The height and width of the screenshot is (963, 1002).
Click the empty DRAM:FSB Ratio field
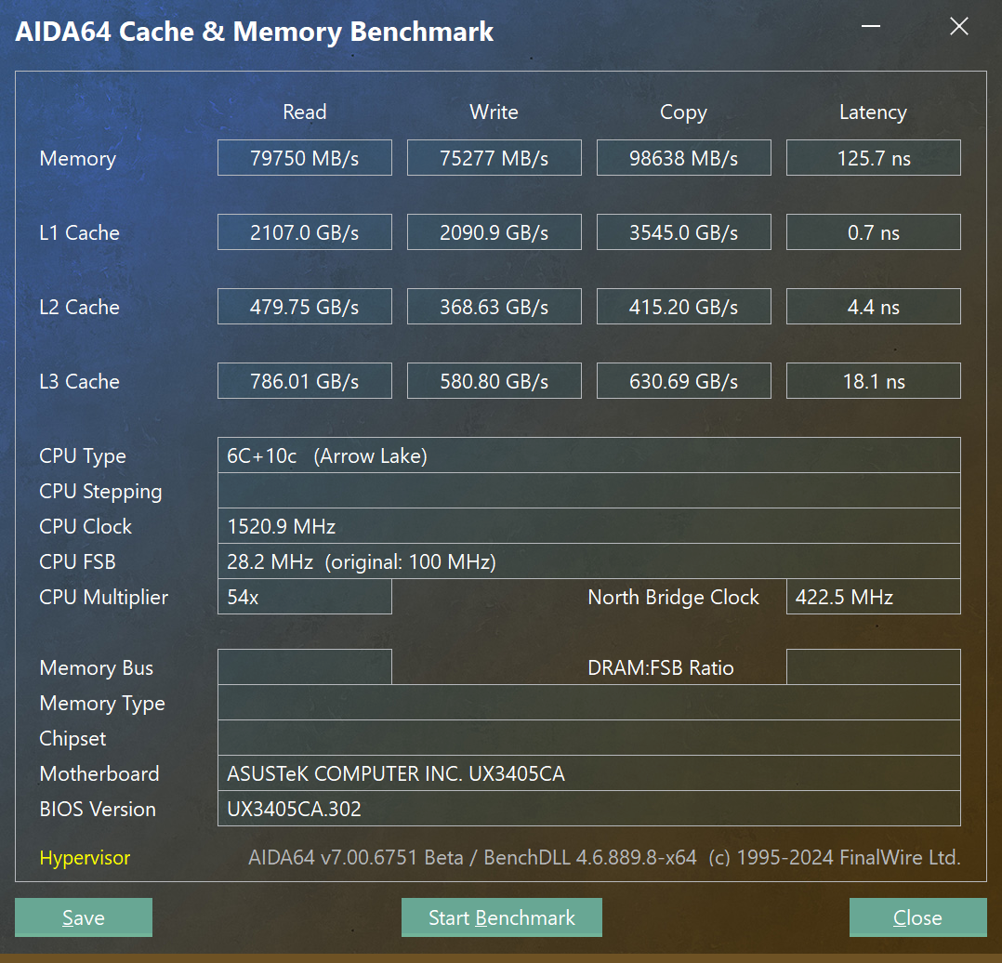pos(874,667)
